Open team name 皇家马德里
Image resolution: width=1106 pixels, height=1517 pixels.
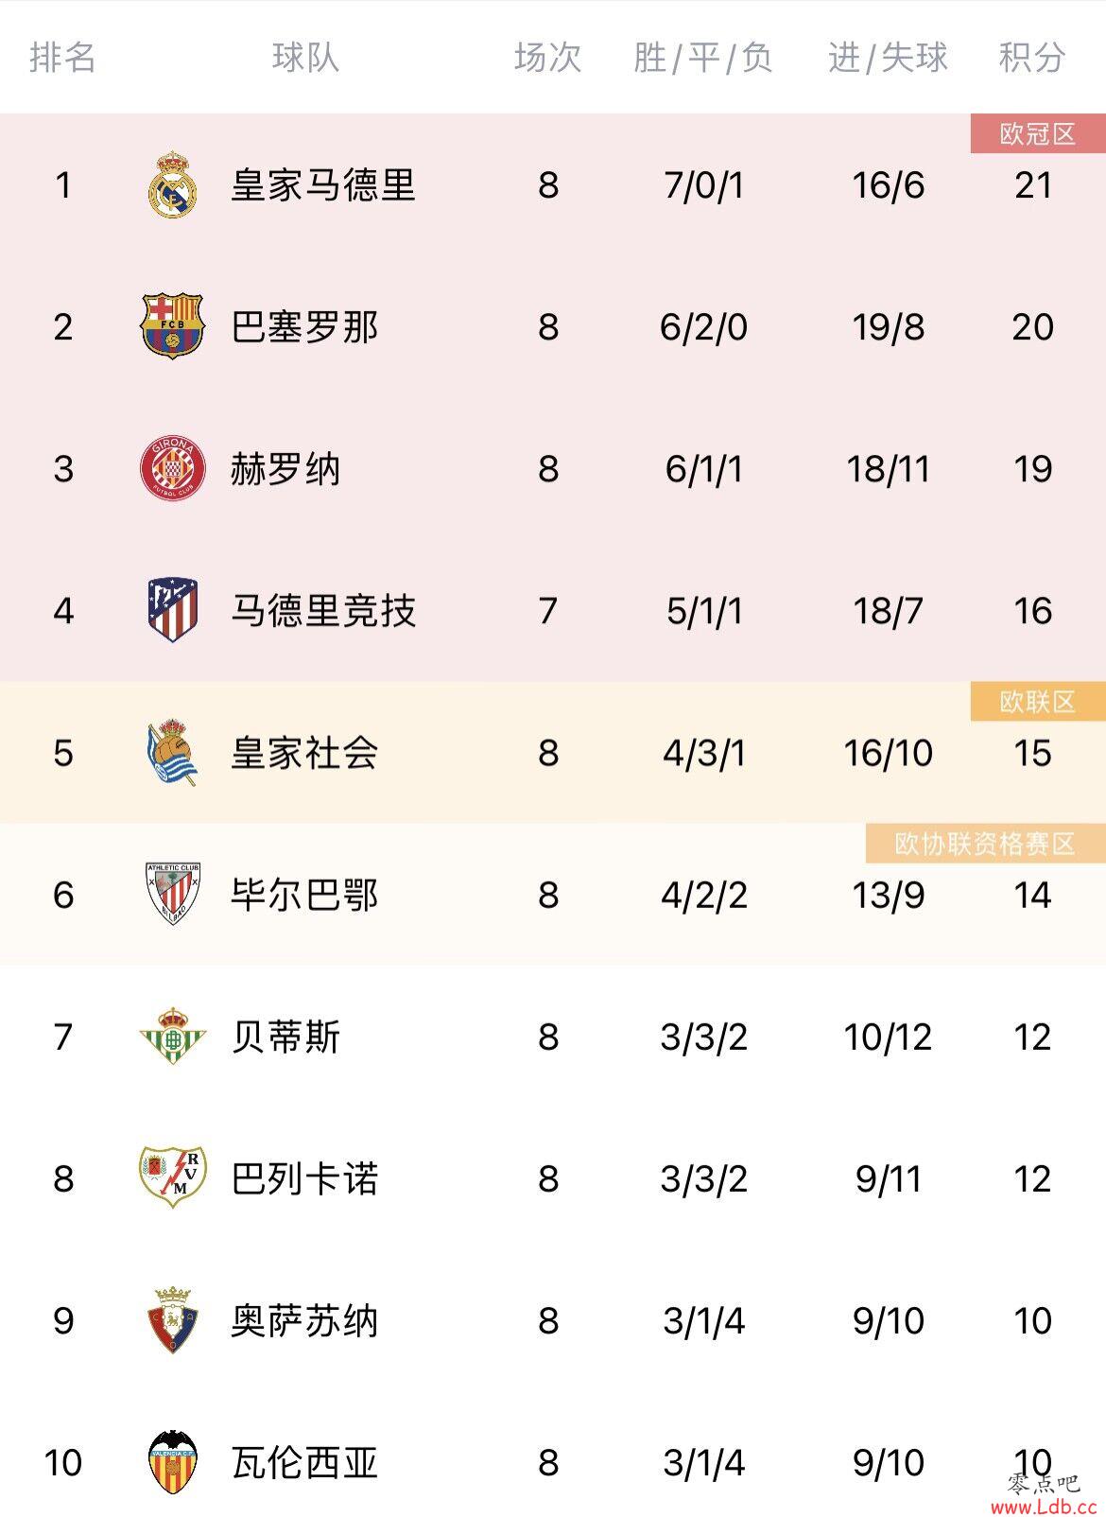coord(323,184)
